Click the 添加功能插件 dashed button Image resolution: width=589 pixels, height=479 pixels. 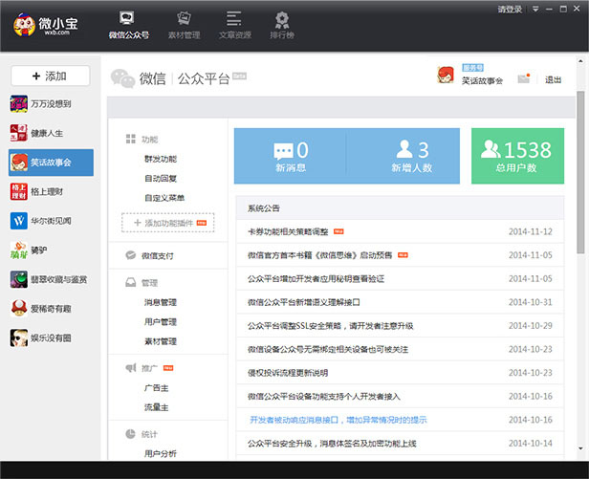tap(167, 223)
